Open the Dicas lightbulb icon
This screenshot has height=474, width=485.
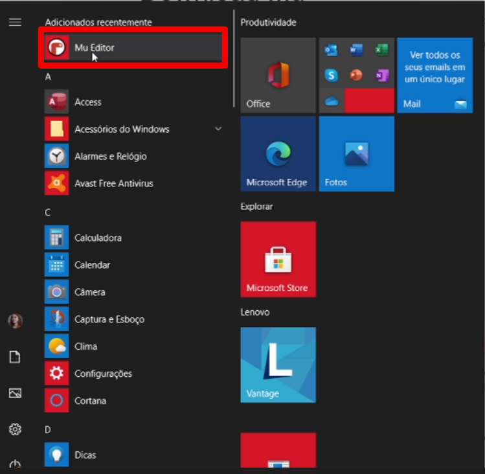click(x=56, y=455)
